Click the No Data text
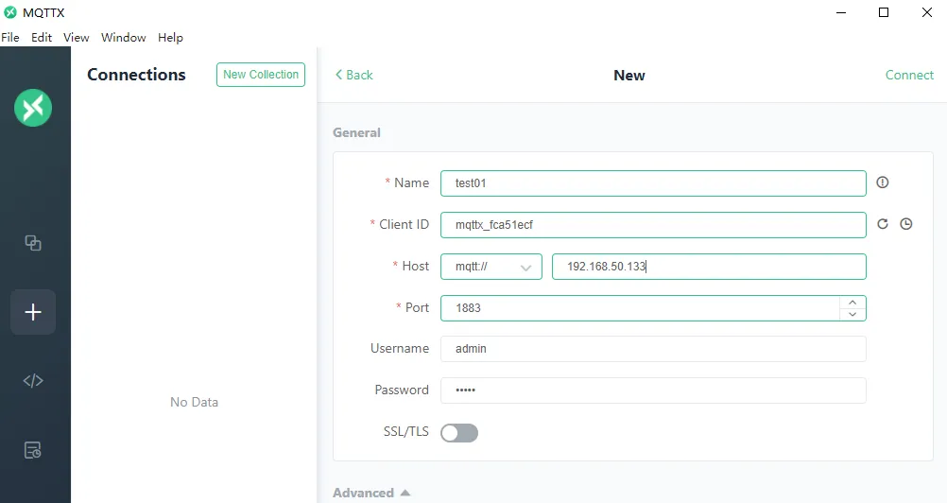Image resolution: width=947 pixels, height=503 pixels. click(x=194, y=402)
